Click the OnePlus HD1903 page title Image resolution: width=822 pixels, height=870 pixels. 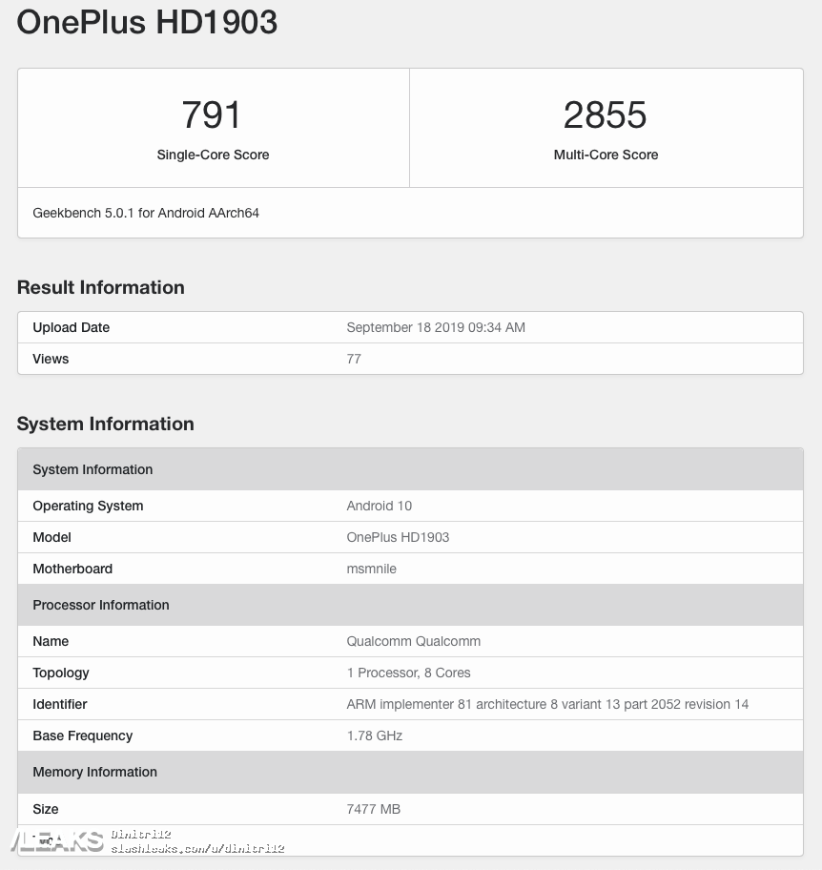coord(147,22)
